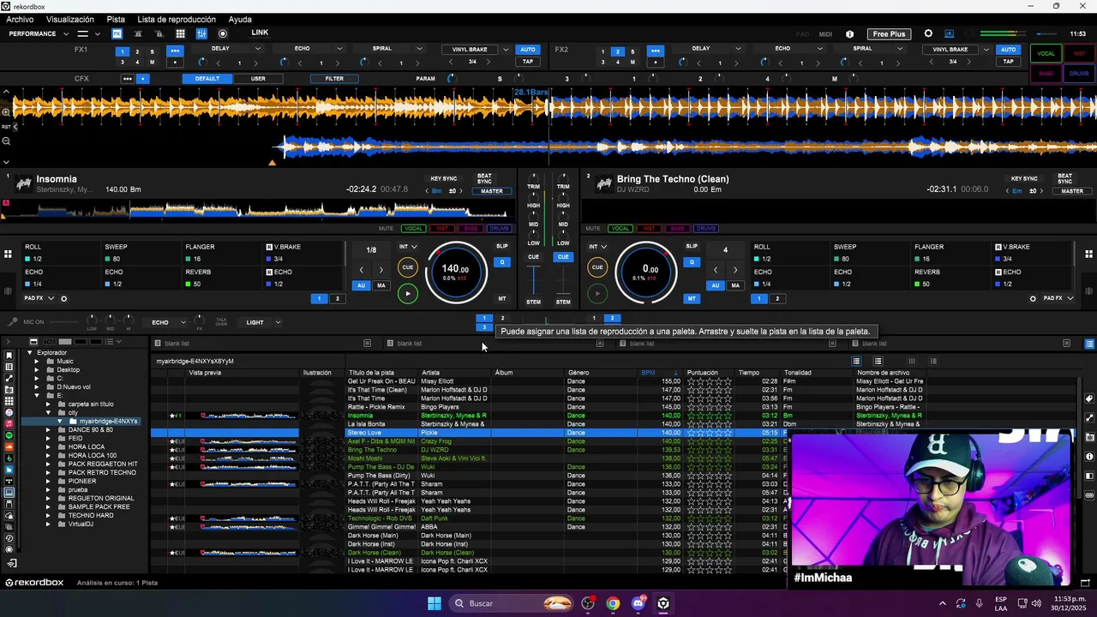Zoom out of the waveform
This screenshot has height=617, width=1097.
[x=6, y=141]
